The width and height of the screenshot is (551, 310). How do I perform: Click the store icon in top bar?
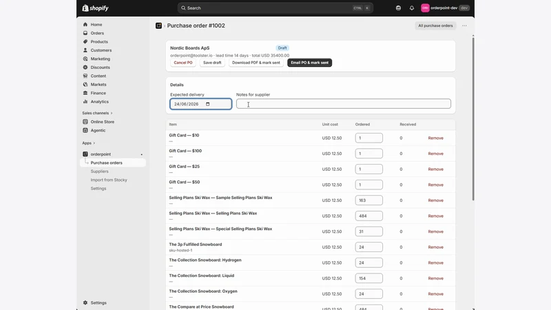[x=398, y=8]
